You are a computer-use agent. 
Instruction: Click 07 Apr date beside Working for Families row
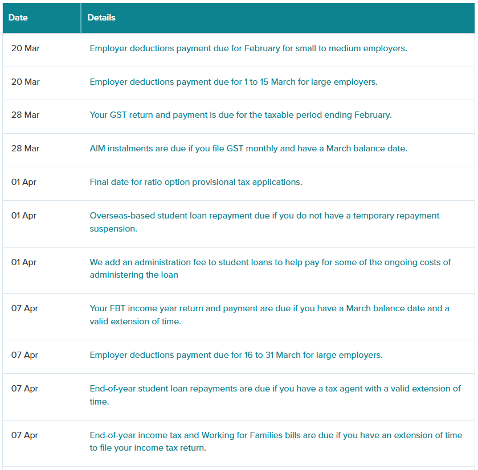click(24, 435)
